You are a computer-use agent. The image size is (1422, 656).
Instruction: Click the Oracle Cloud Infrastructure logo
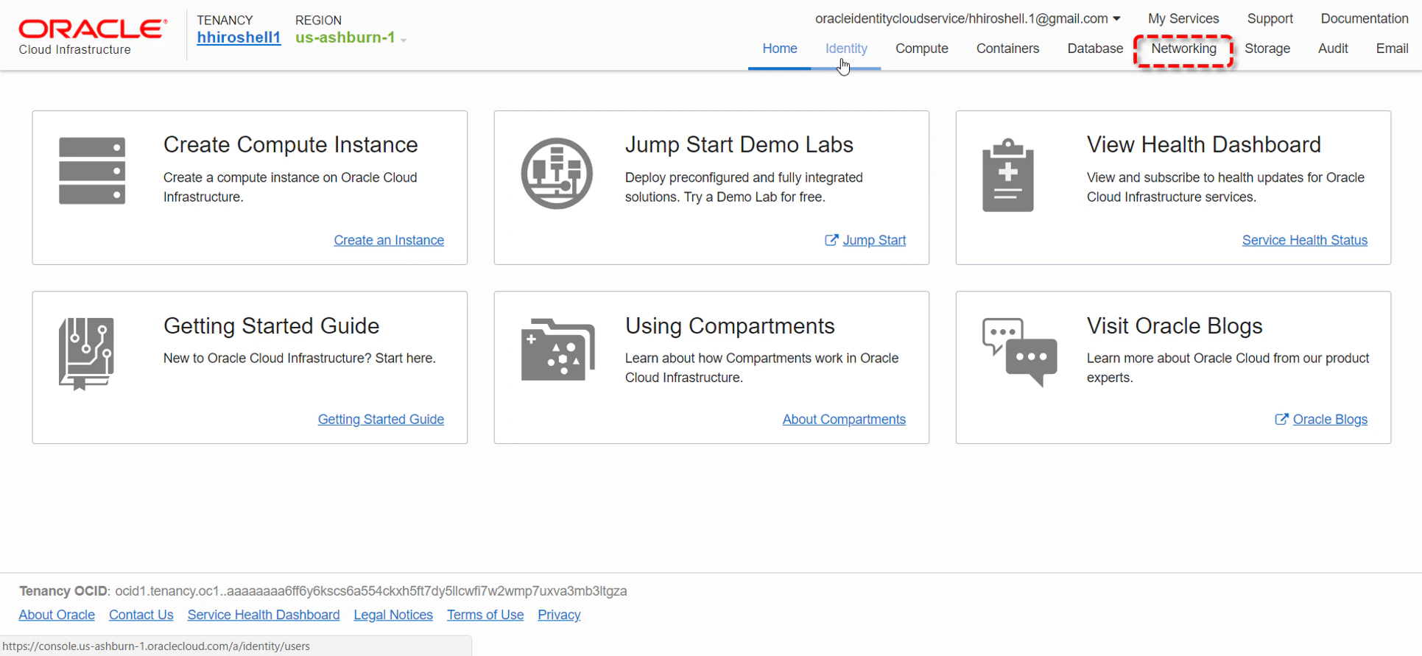[93, 38]
